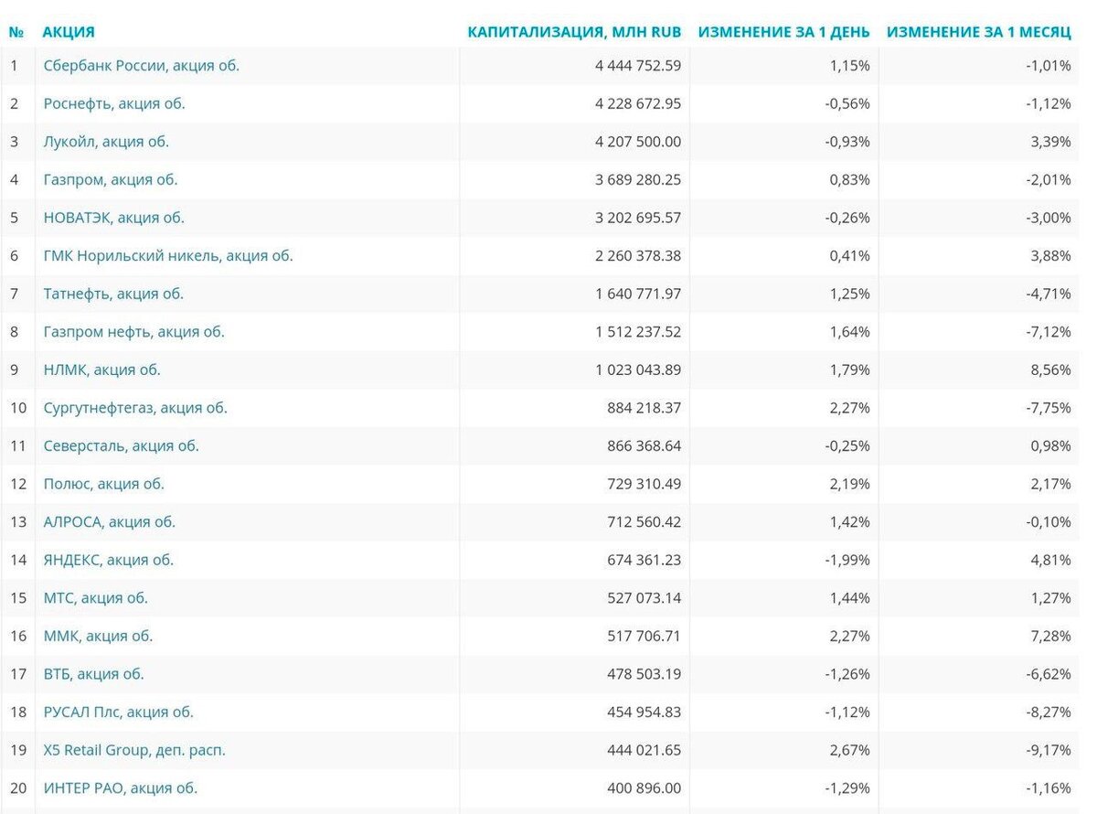Open Сбербанк России stock link

[x=142, y=66]
